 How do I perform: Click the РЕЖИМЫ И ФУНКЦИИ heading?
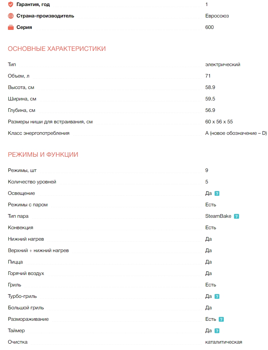43,154
